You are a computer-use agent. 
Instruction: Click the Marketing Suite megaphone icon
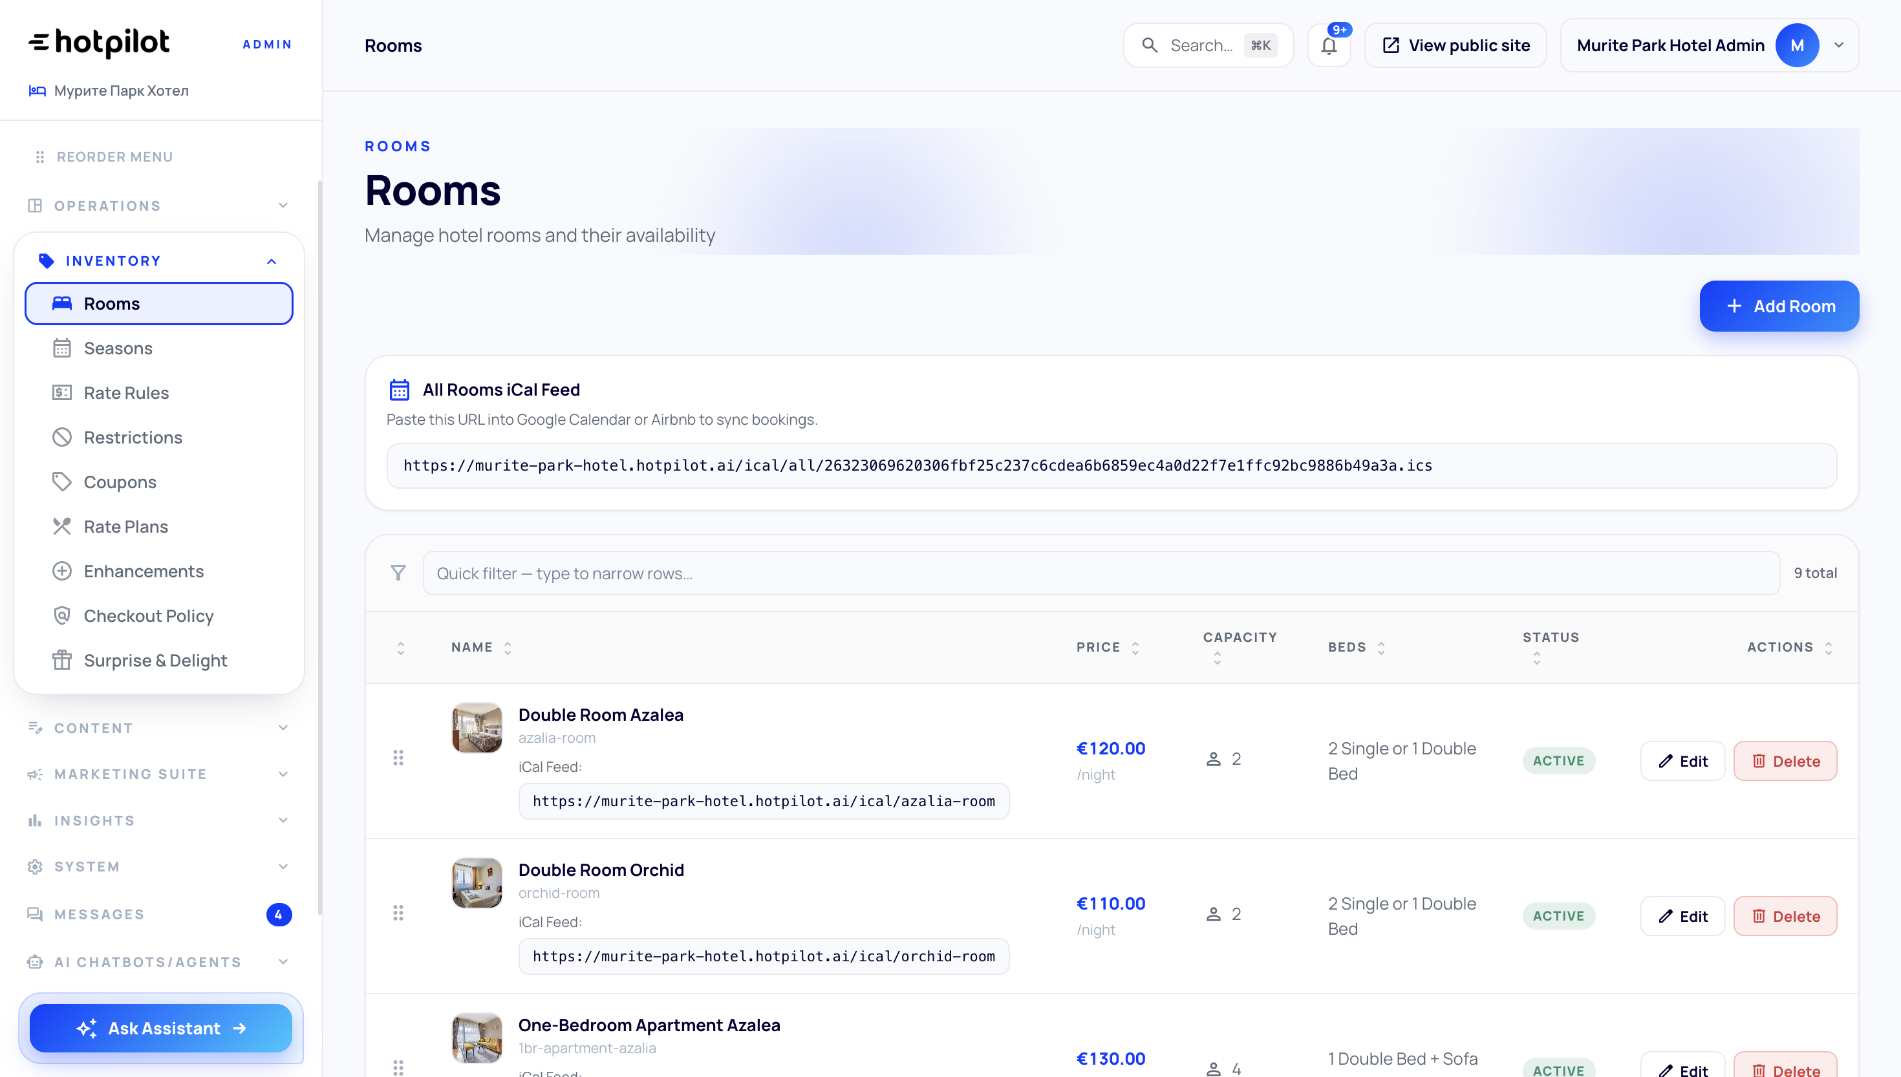(35, 774)
